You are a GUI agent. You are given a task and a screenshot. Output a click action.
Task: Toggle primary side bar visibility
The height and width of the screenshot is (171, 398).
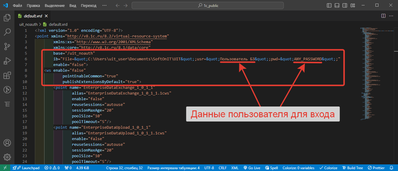(x=330, y=5)
